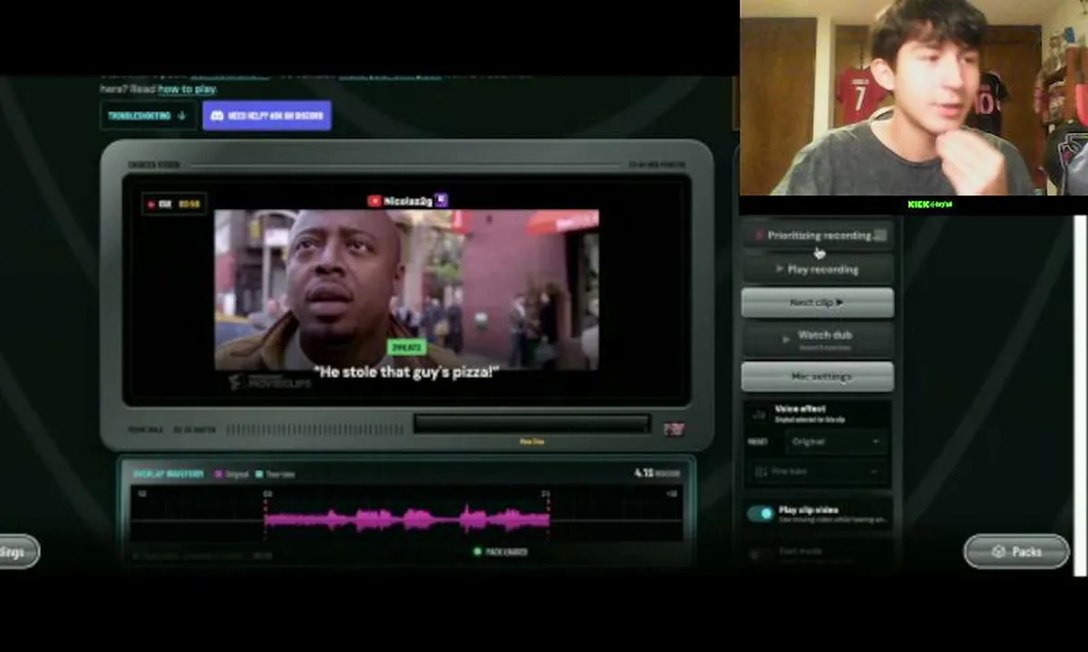Click the red icon at the monitor's right edge
This screenshot has width=1088, height=652.
tap(674, 428)
